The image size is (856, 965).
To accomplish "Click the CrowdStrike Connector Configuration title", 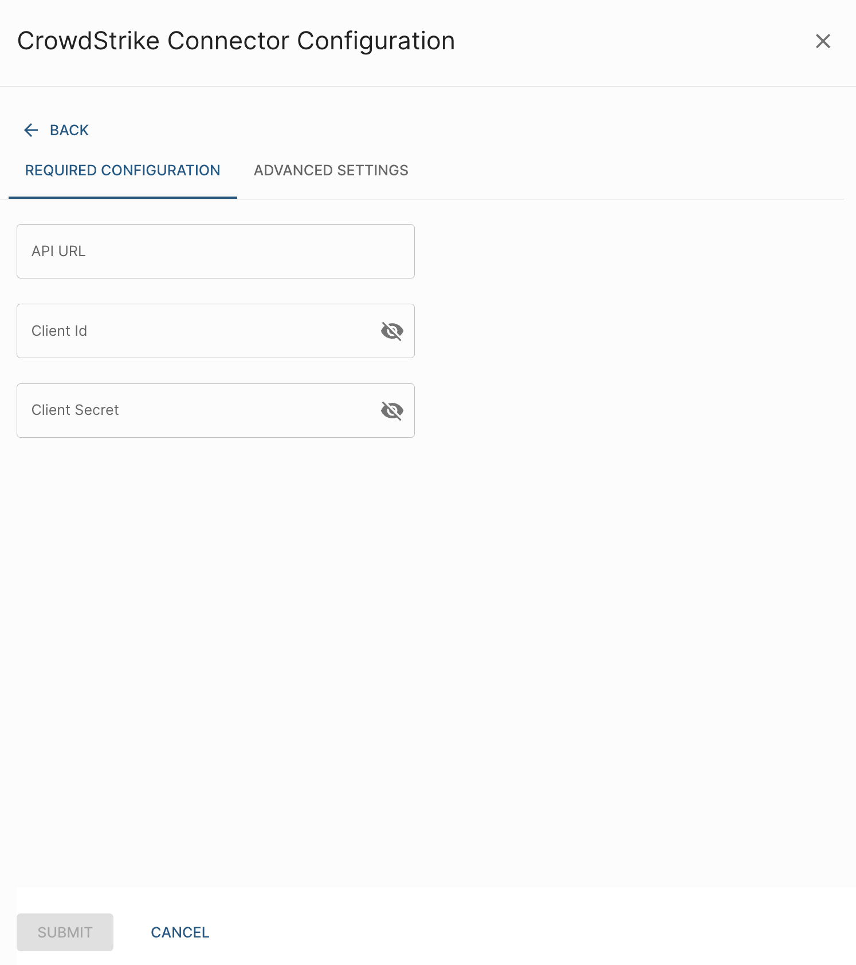I will tap(236, 41).
